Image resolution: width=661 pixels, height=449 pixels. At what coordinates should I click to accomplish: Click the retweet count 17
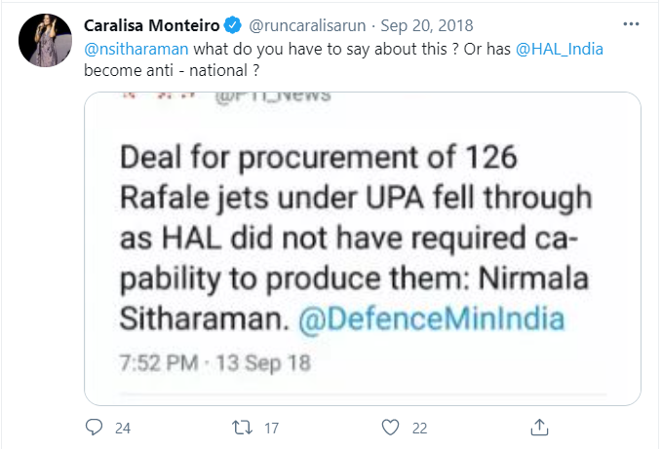click(273, 427)
